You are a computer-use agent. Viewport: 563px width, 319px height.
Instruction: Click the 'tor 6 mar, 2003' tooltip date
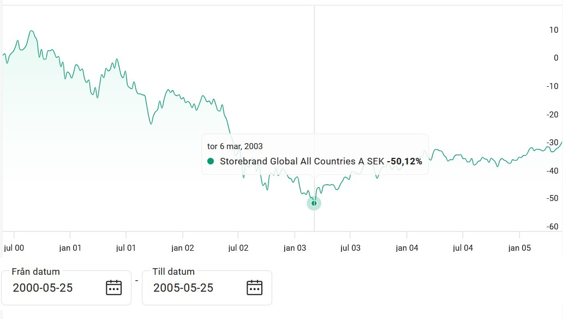point(235,146)
